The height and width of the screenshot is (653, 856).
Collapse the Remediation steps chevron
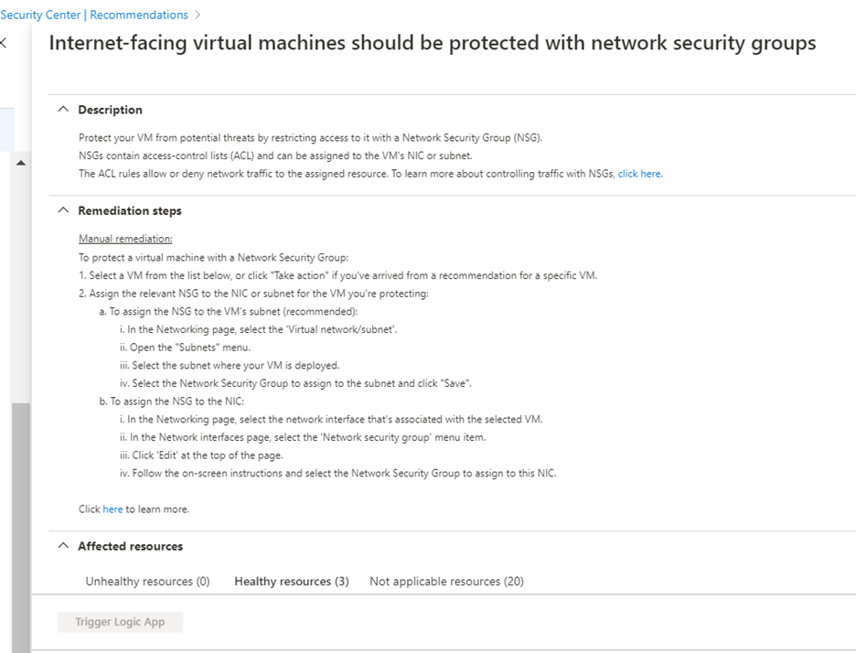[x=62, y=210]
